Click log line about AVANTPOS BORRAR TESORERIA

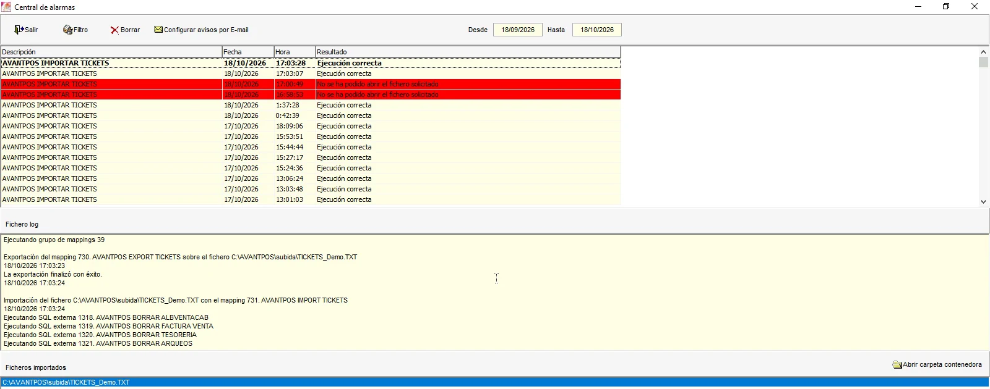tap(100, 335)
